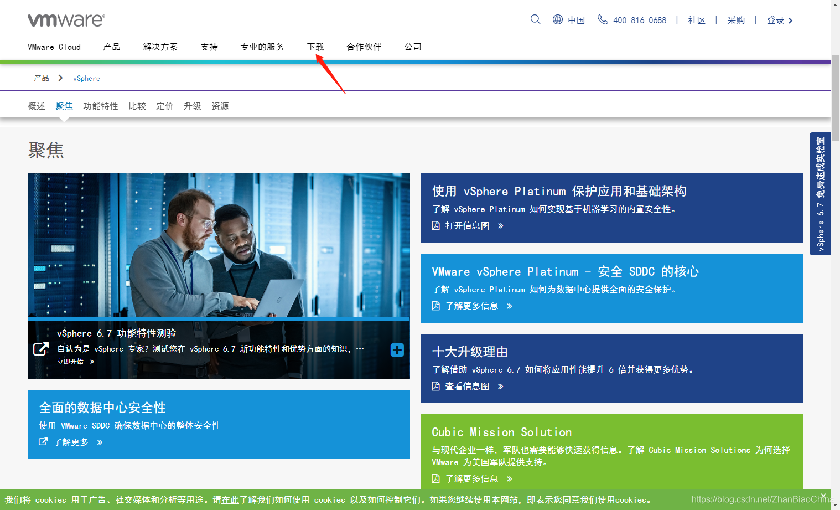
Task: Click the external link icon on vSphere 6.7 quiz
Action: coord(41,349)
